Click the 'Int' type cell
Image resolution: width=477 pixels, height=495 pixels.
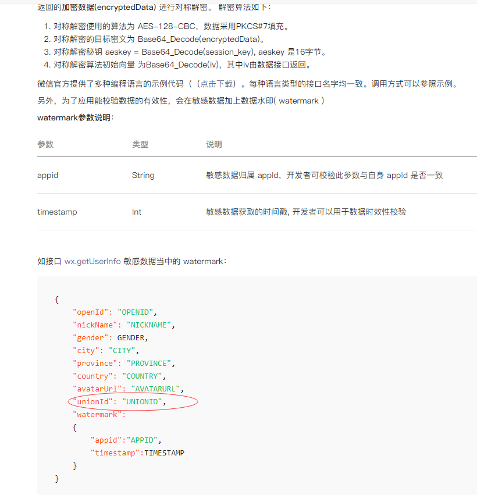tap(137, 212)
